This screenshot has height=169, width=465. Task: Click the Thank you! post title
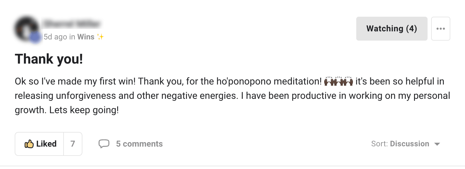[x=49, y=59]
